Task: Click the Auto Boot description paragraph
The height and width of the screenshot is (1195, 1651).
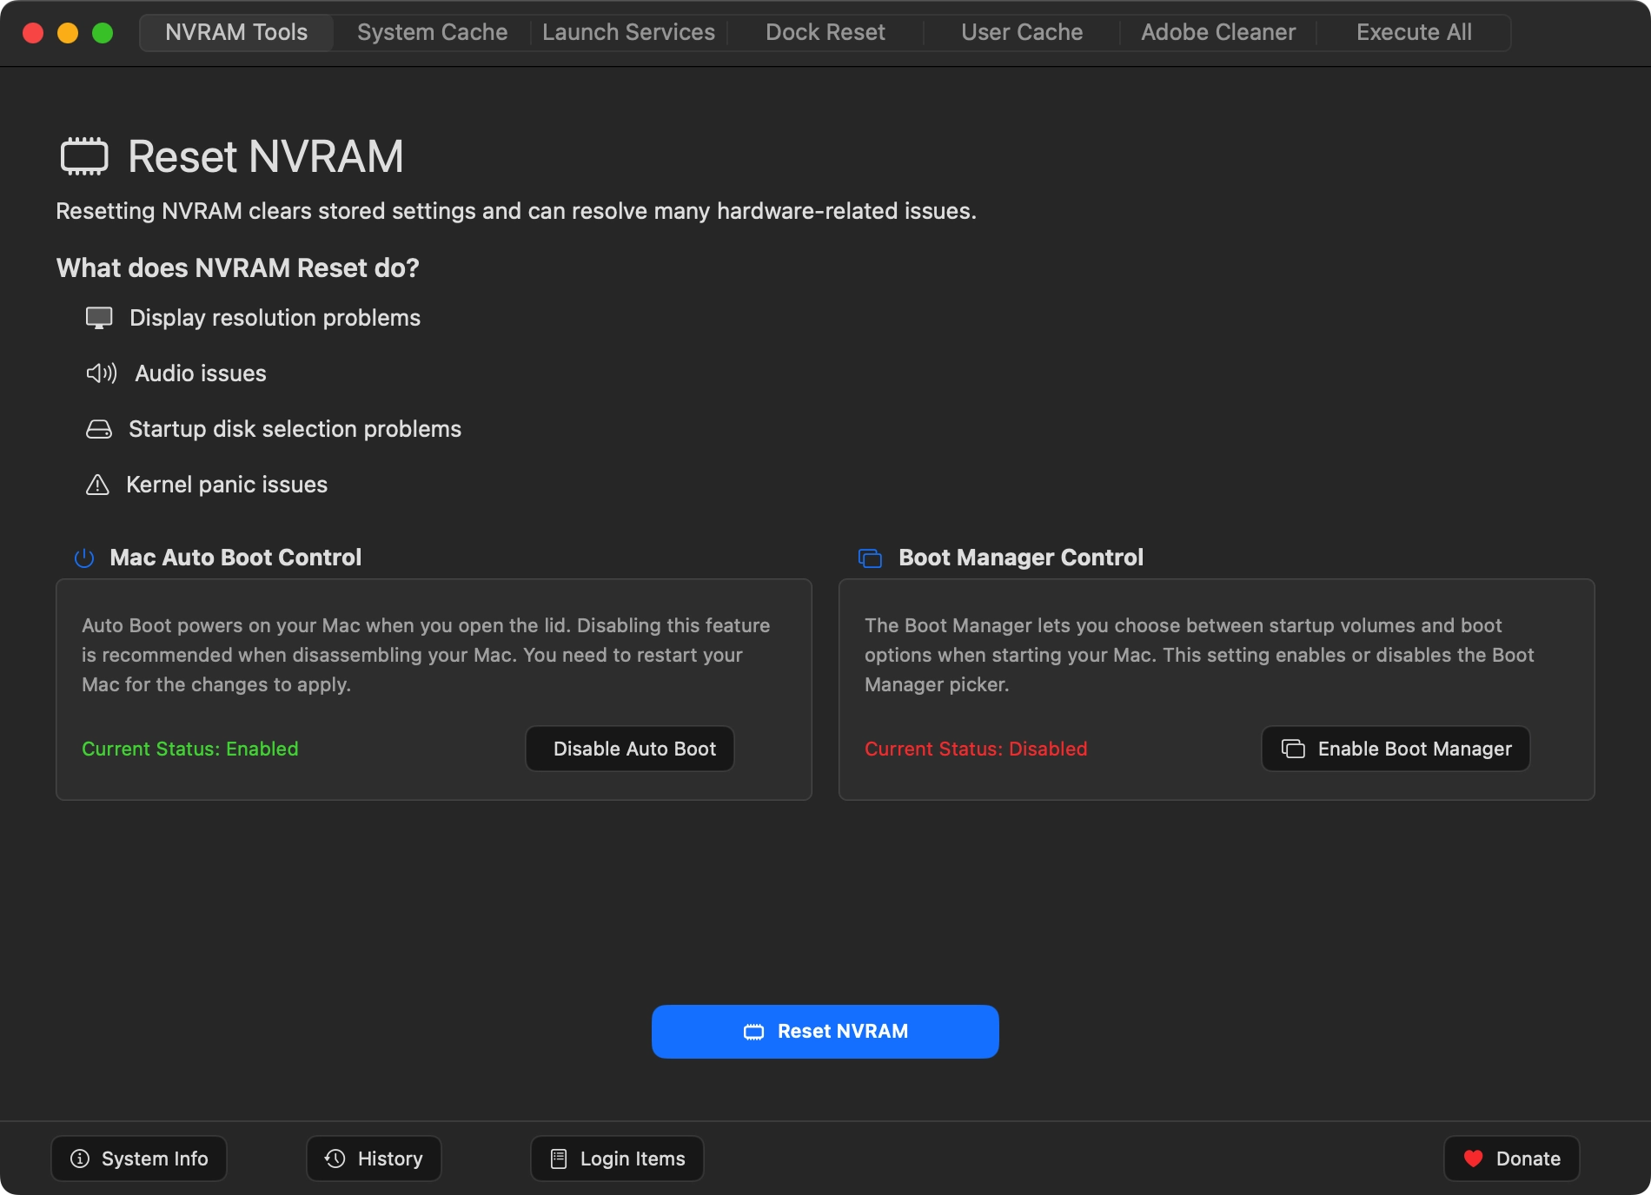Action: pos(426,655)
